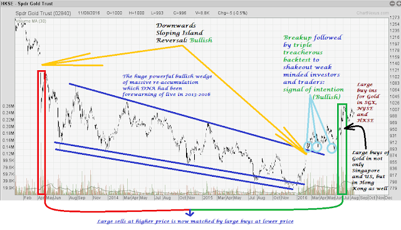Click the 969 price axis label
The width and height of the screenshot is (401, 230).
(x=394, y=123)
